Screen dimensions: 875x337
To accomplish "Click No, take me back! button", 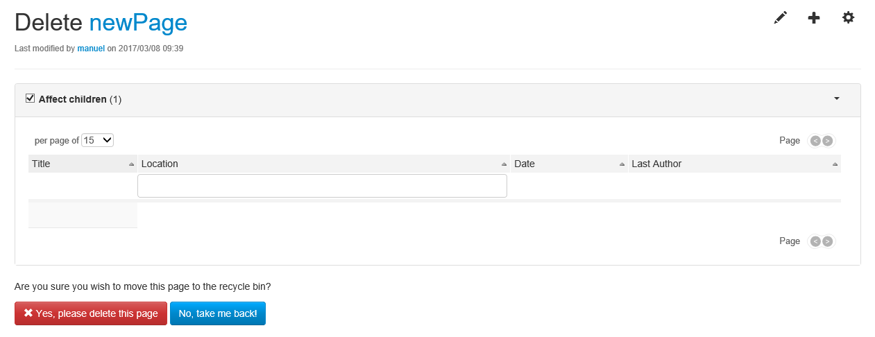I will [218, 313].
